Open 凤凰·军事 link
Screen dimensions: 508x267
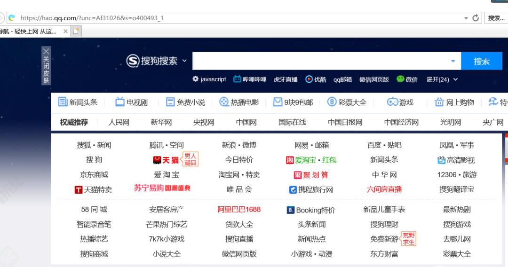(x=457, y=145)
